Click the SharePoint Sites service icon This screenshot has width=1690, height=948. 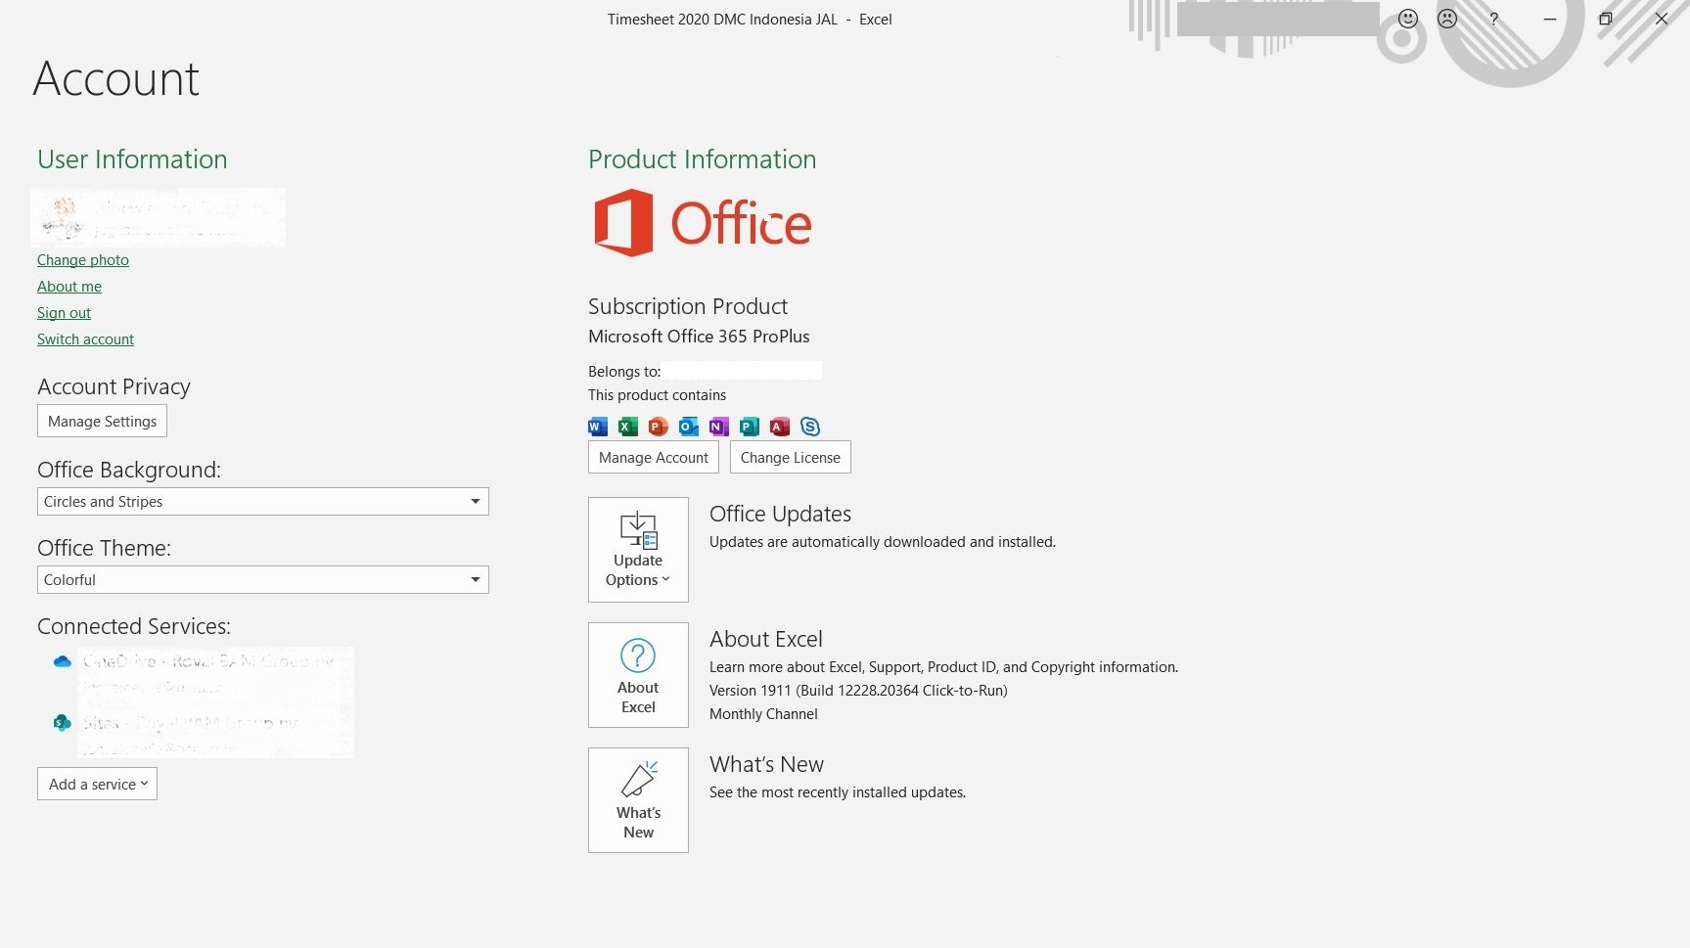(63, 723)
